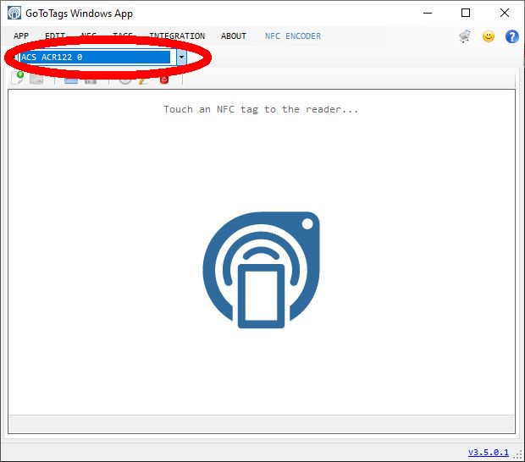525x462 pixels.
Task: Select the ACS ACR122 0 reader field
Action: click(95, 58)
